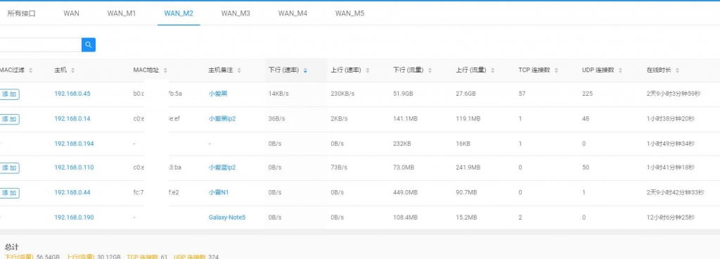Select the 108.4MB download traffic cell
This screenshot has width=720, height=259.
[x=406, y=217]
